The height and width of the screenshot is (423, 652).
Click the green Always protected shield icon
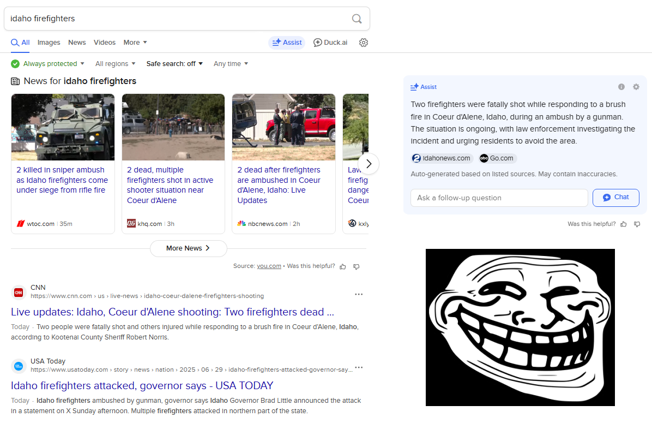coord(15,64)
